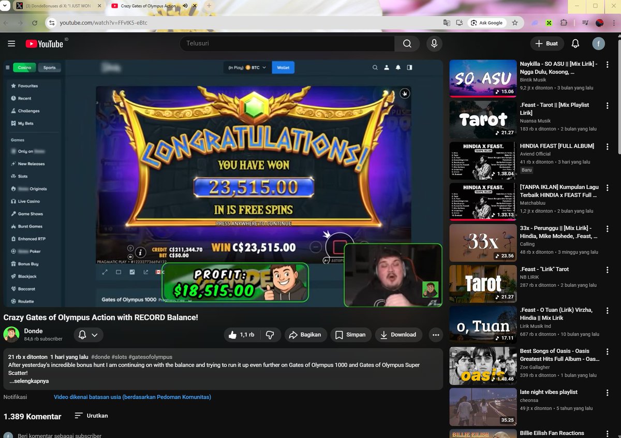The width and height of the screenshot is (621, 438).
Task: Open the age-restriction policy notice link
Action: (x=132, y=397)
